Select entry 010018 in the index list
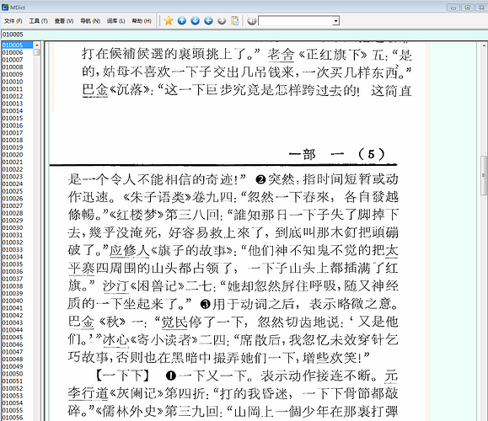The width and height of the screenshot is (488, 421). click(13, 140)
